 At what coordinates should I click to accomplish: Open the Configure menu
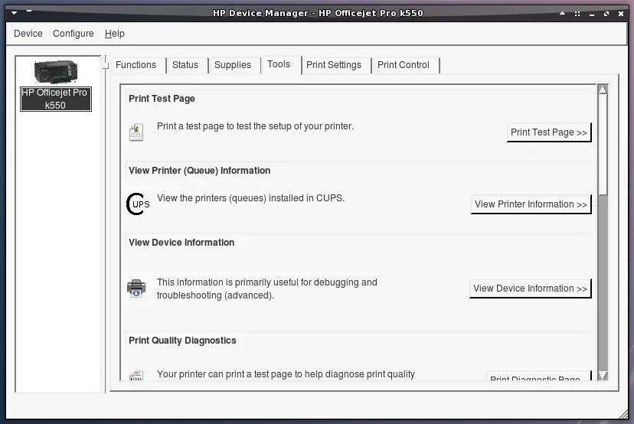74,34
